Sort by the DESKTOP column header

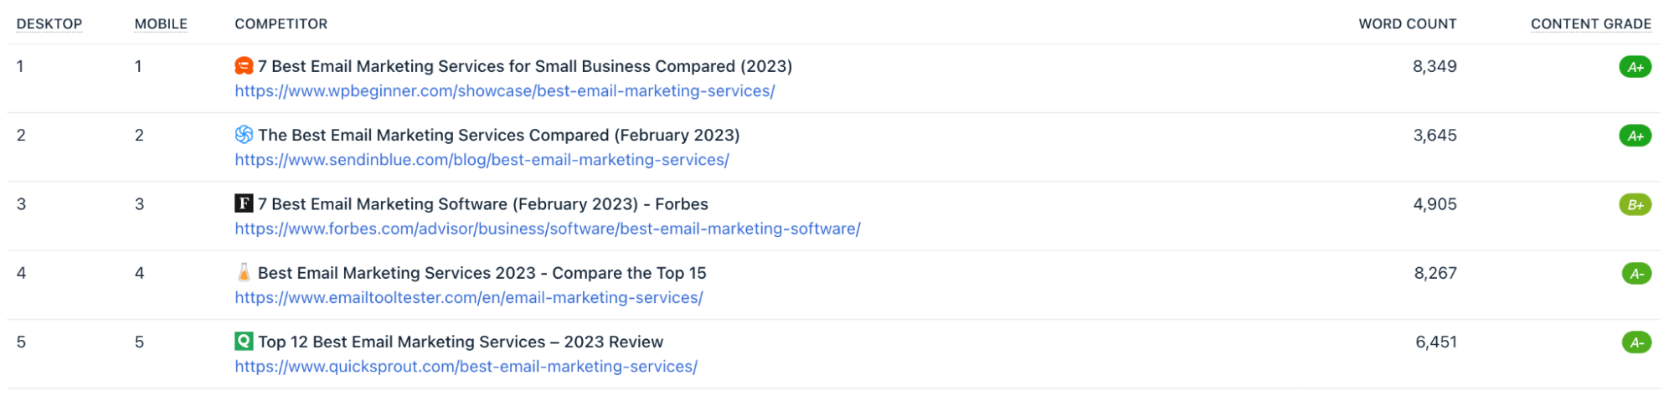(49, 24)
